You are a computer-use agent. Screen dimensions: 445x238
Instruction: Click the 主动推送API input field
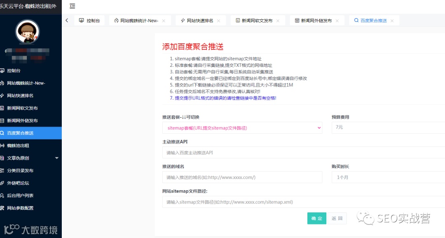coord(304,153)
